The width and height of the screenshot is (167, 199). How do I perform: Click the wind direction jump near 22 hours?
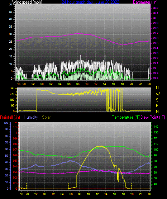(x=37, y=100)
